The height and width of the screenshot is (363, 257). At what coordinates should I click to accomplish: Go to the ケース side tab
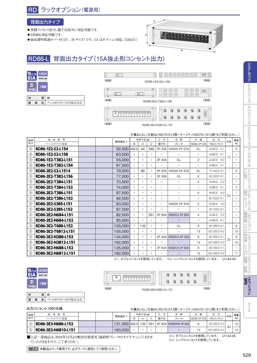pos(249,307)
